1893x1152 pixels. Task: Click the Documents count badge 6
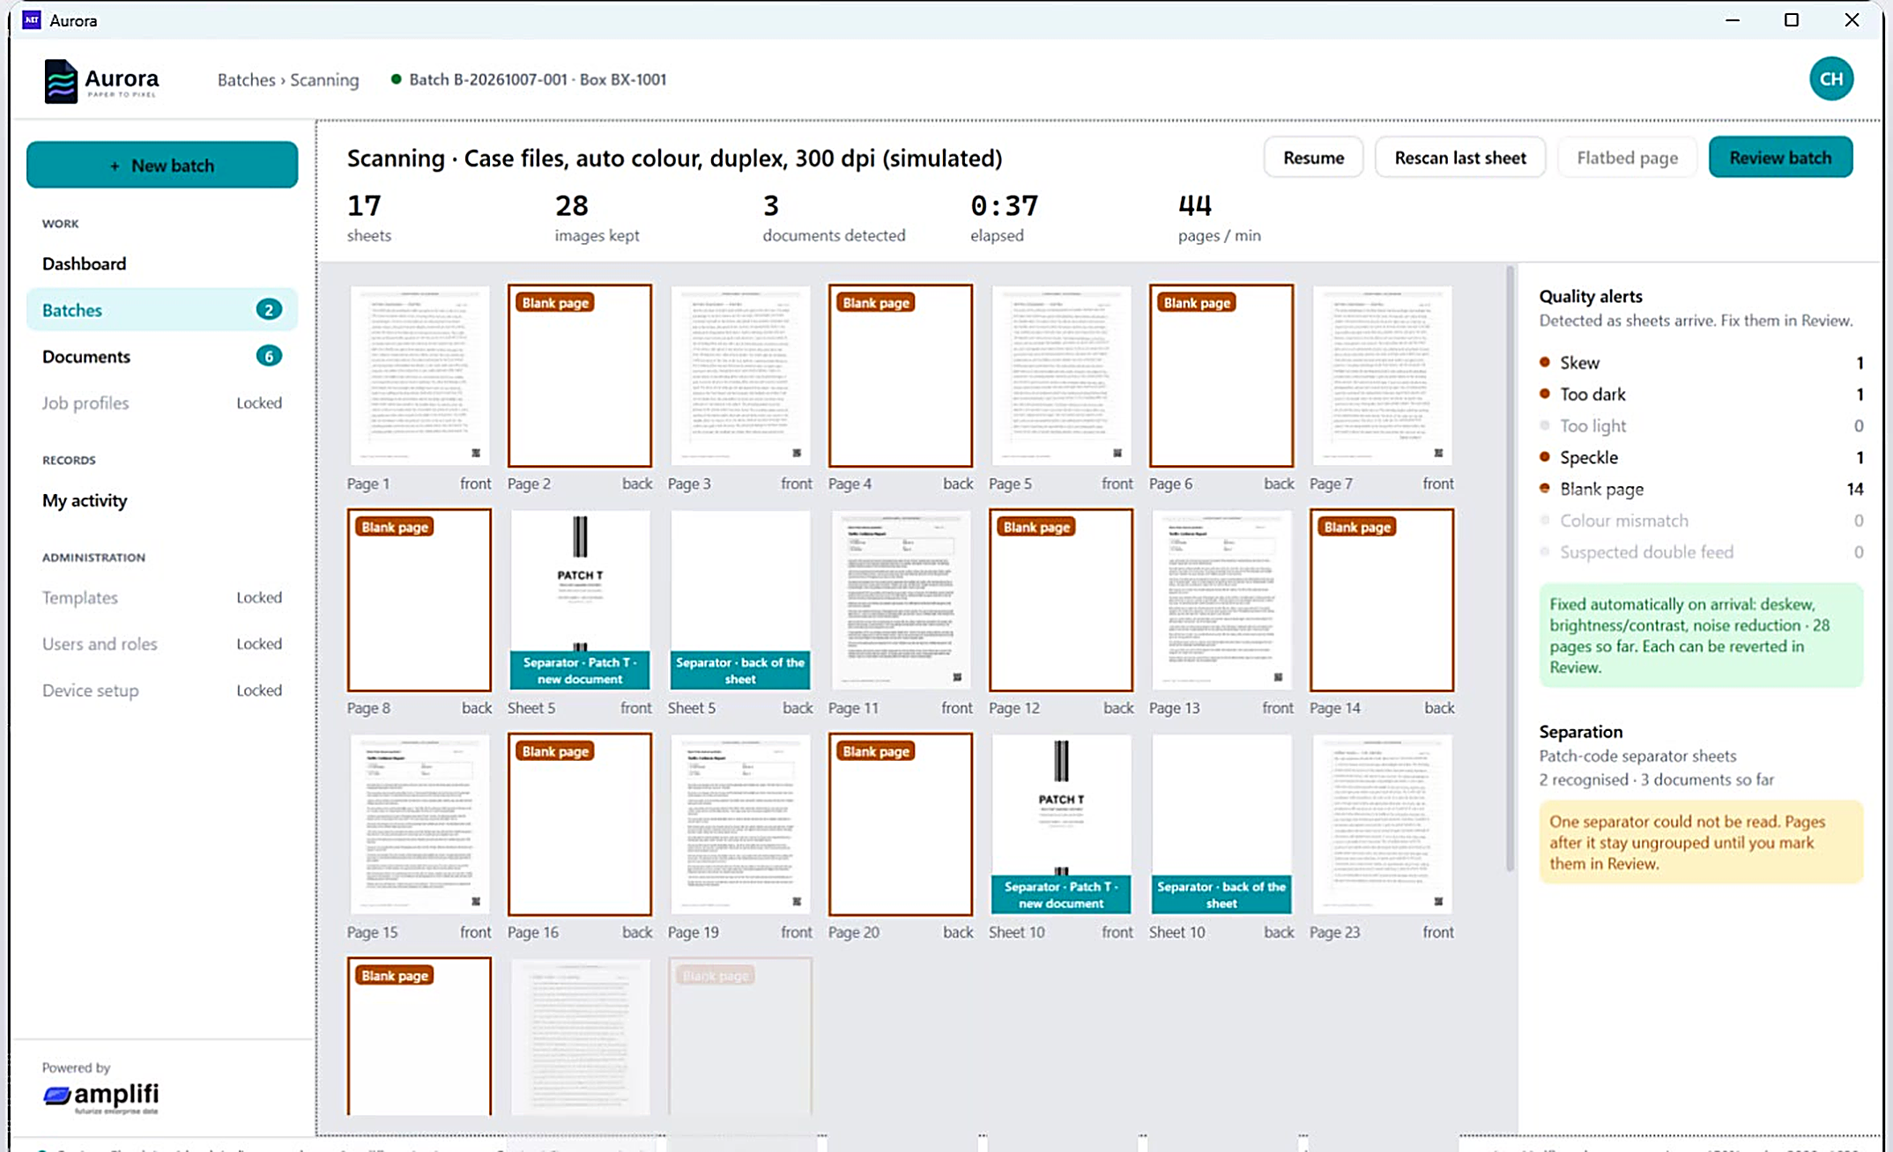269,356
